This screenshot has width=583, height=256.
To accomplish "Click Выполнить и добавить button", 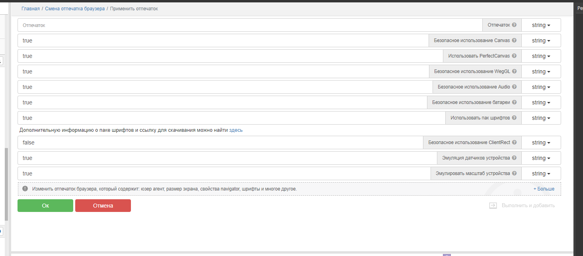I will pos(522,206).
